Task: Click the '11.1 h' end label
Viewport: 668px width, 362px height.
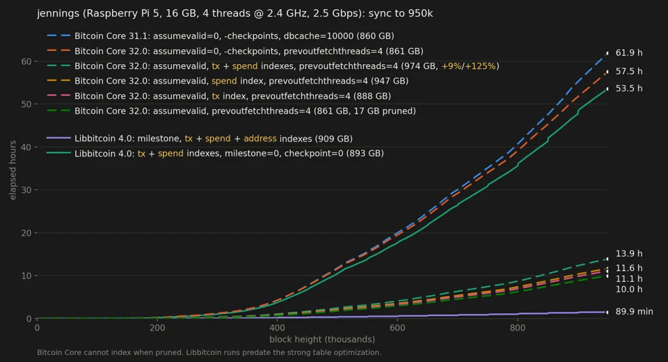Action: point(629,279)
